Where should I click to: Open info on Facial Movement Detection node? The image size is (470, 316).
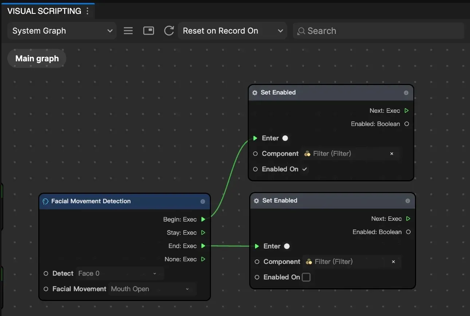(x=203, y=201)
